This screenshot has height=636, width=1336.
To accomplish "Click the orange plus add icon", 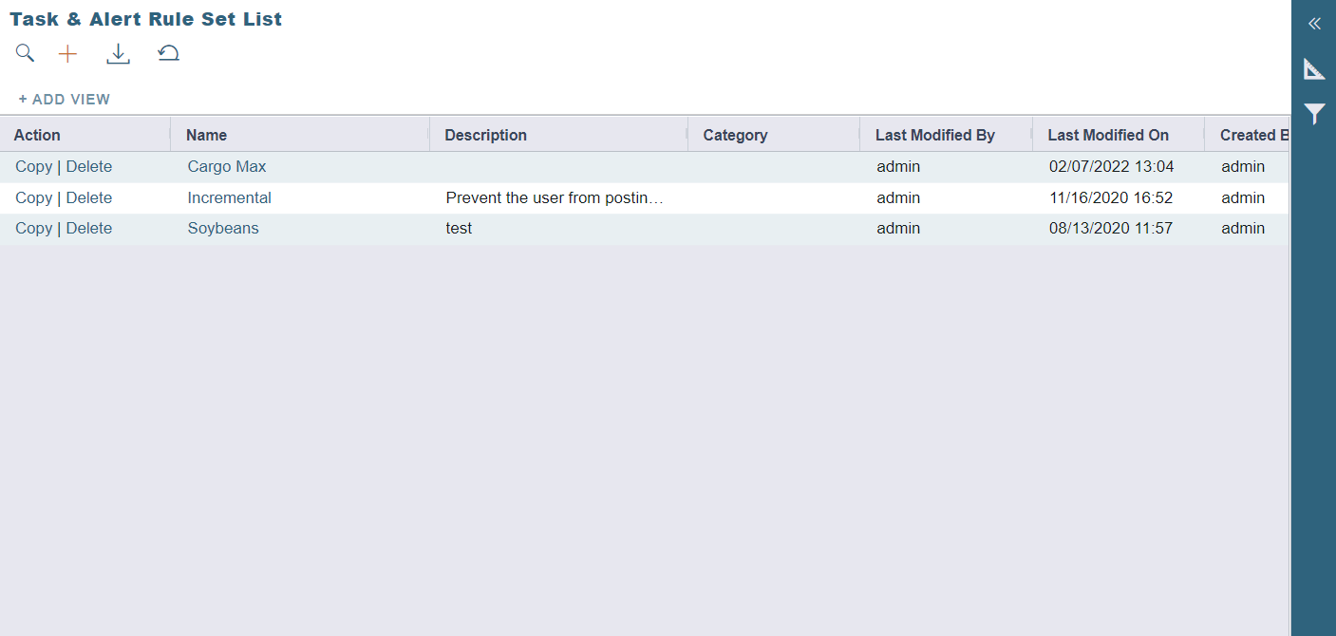I will point(67,54).
